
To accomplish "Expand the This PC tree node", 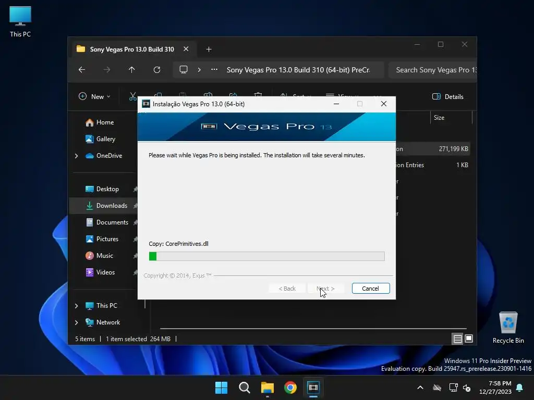I will (x=76, y=306).
